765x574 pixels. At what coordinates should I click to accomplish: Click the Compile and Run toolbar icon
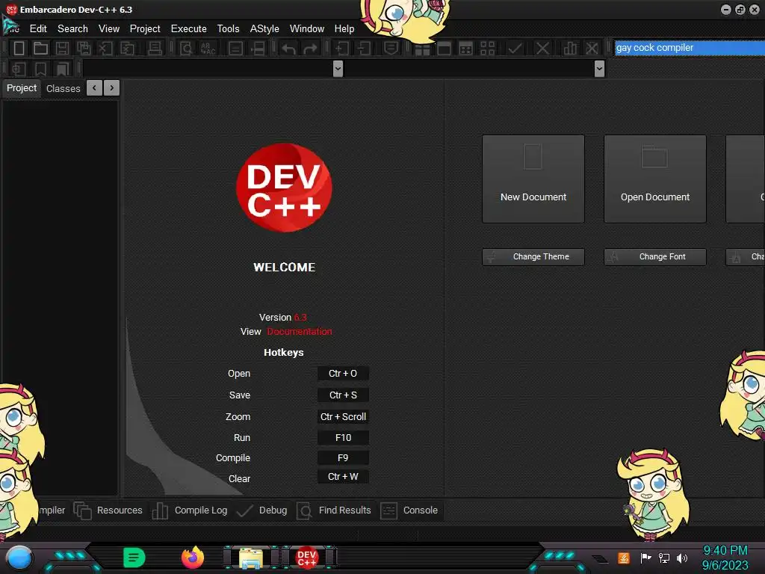tap(466, 48)
